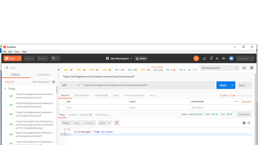Open the View menu
Screen dimensions: 258x145
pos(17,52)
